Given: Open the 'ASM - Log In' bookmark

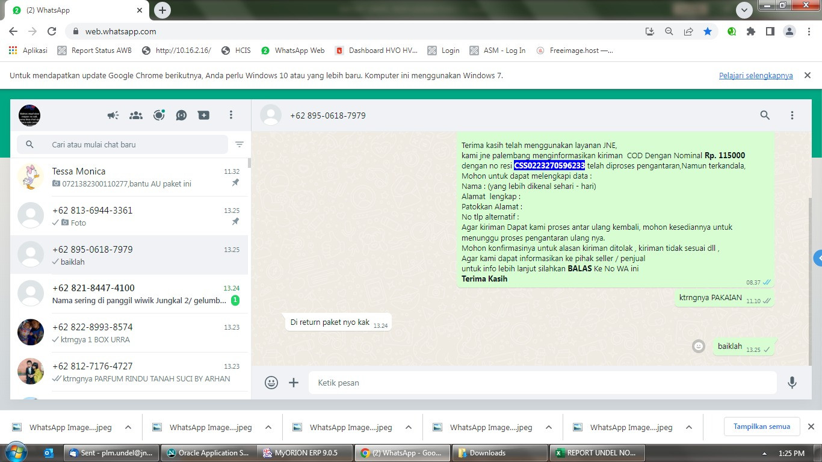Looking at the screenshot, I should [x=498, y=51].
